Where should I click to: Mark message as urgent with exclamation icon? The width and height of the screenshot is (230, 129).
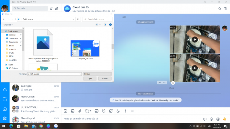click(125, 111)
